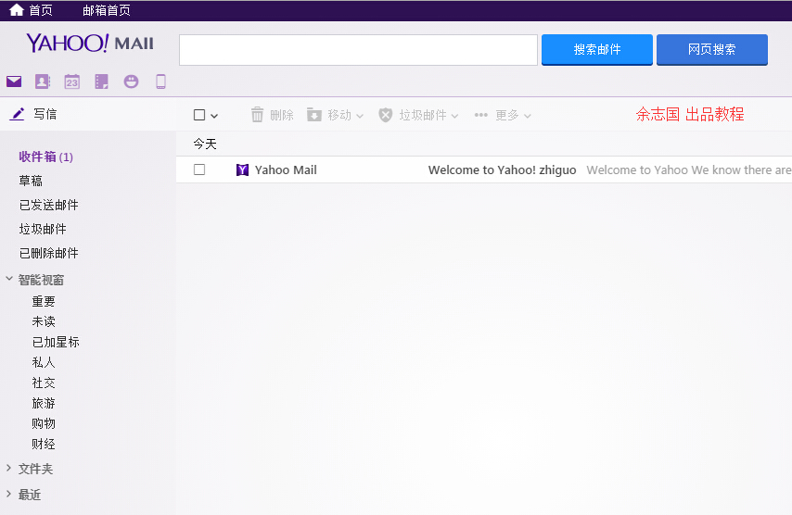Click the three-dots more icon
Image resolution: width=792 pixels, height=515 pixels.
pos(480,115)
